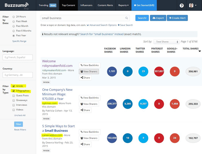The image size is (202, 154).
Task: Click Google+ shares circle showing 24
Action: point(175,138)
